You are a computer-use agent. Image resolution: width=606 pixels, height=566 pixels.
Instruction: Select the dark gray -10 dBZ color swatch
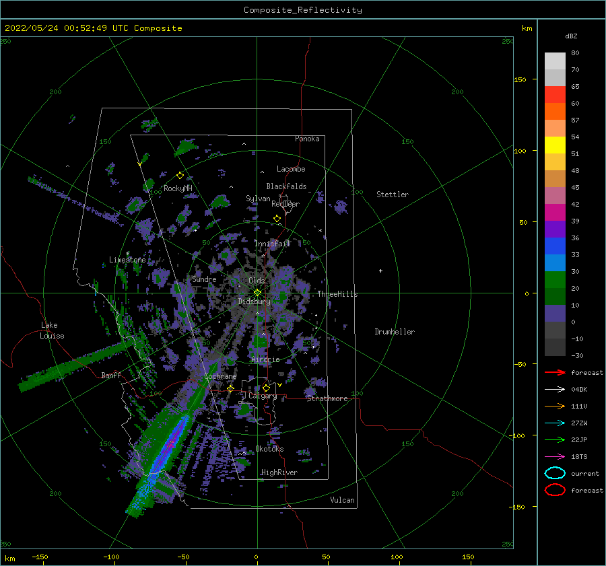[x=555, y=347]
